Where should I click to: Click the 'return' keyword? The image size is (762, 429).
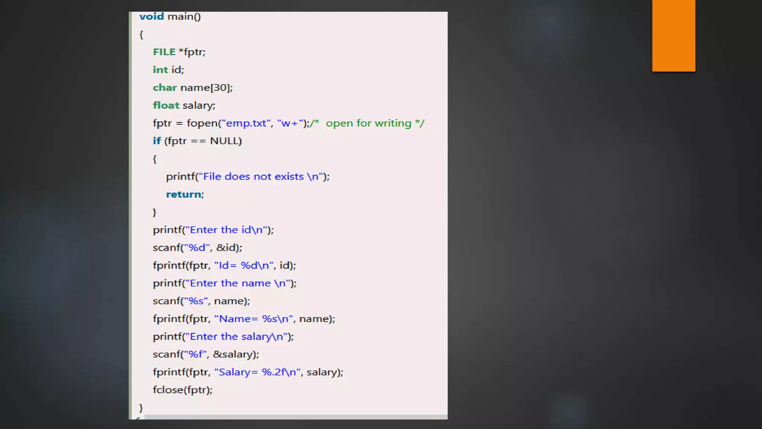183,195
